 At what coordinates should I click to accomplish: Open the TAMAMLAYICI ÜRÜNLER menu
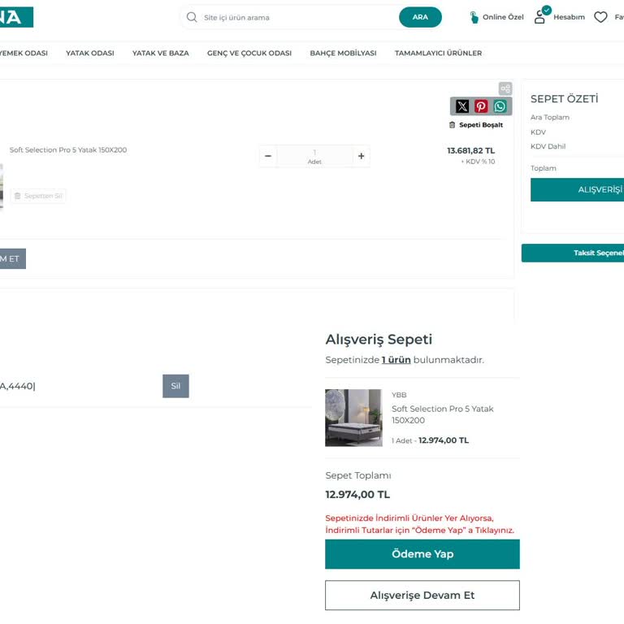(x=438, y=53)
